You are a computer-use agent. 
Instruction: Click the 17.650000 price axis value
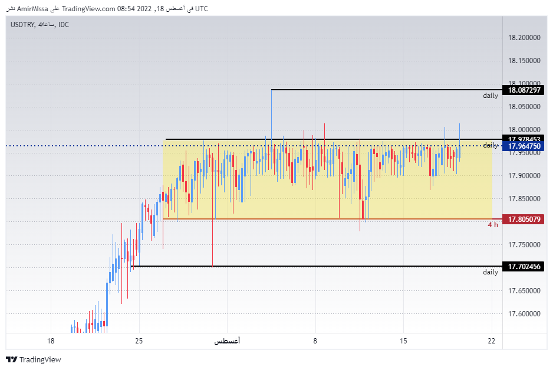pyautogui.click(x=524, y=291)
